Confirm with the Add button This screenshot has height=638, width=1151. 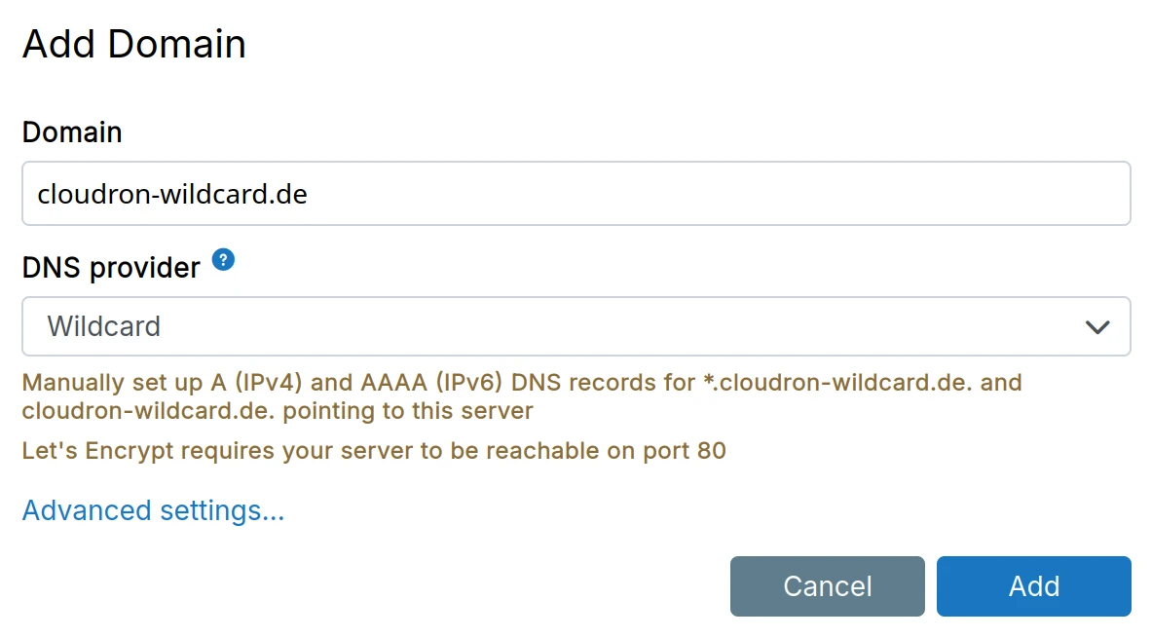(x=1033, y=586)
